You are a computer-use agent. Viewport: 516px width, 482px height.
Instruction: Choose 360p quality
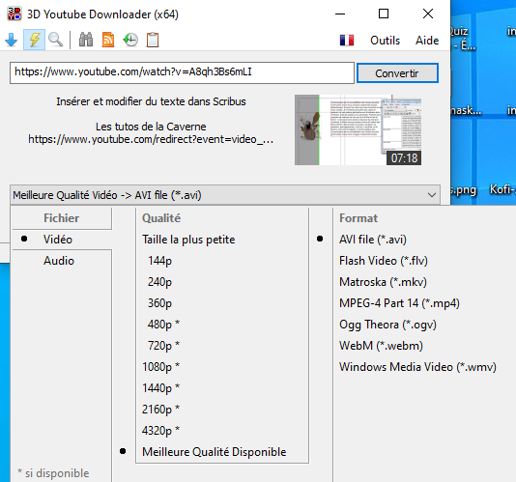(159, 303)
